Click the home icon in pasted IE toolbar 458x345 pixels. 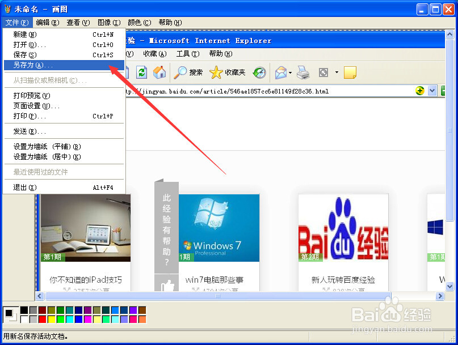(x=159, y=72)
